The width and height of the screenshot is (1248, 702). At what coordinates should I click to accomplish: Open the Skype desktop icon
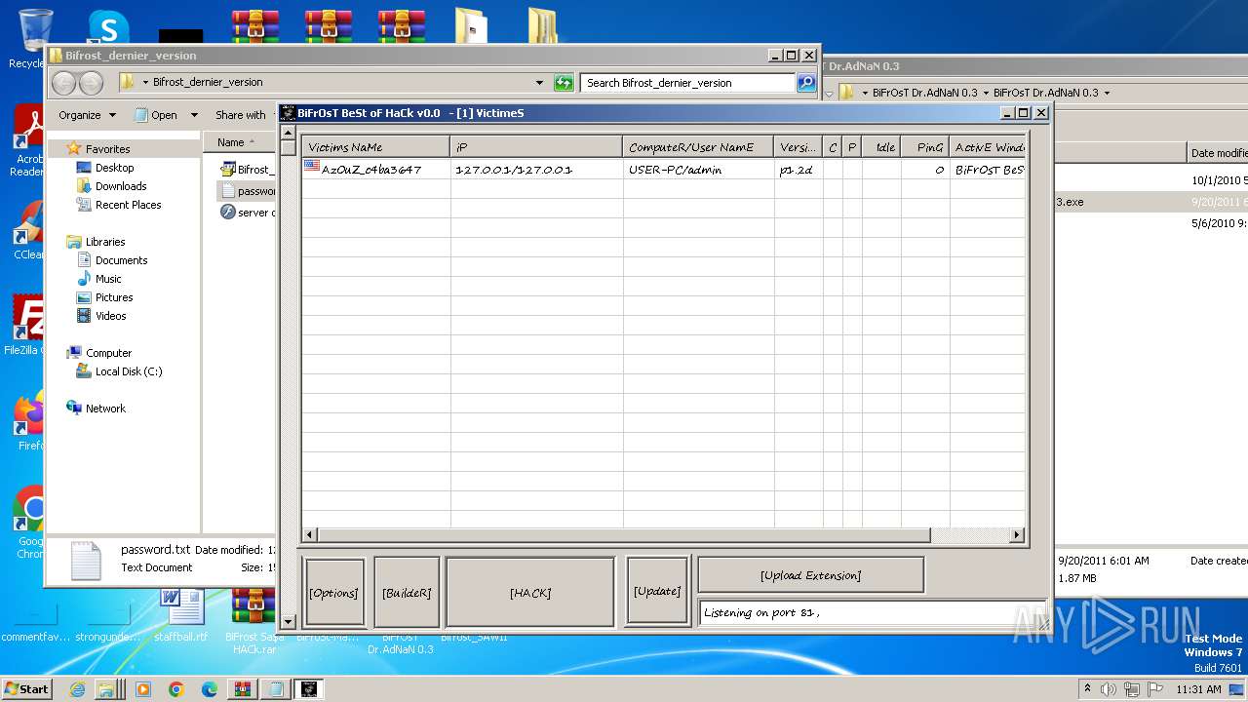click(107, 29)
